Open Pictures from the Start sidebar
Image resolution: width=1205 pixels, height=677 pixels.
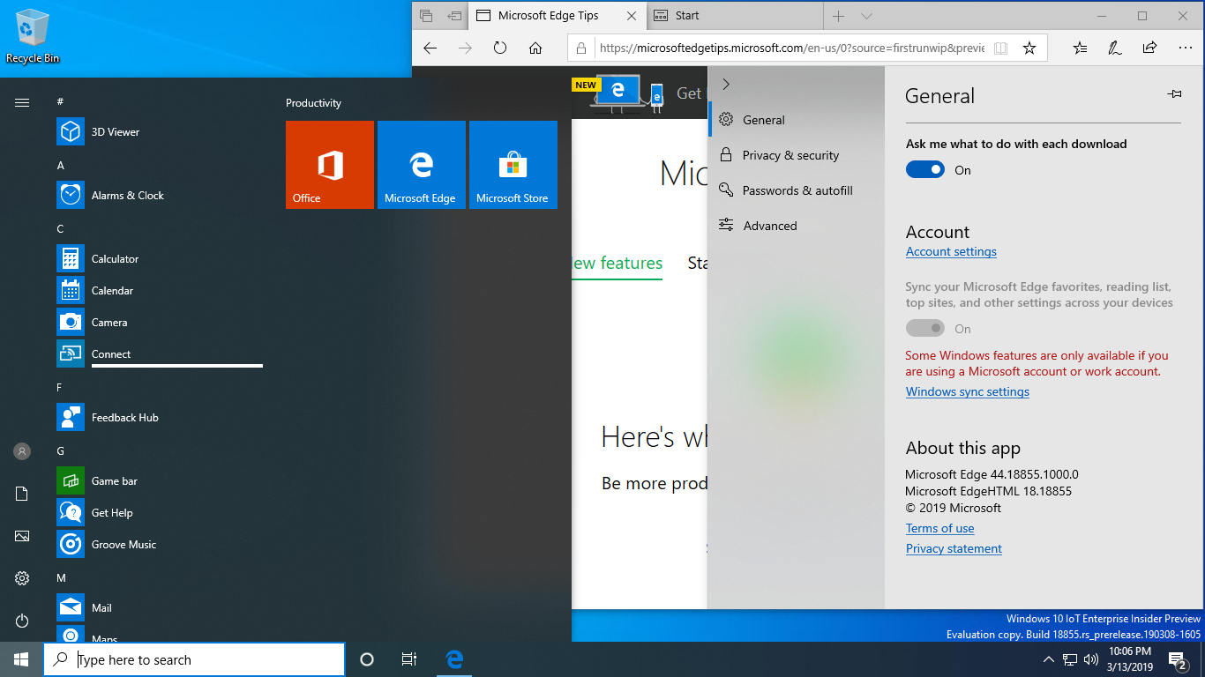coord(22,536)
